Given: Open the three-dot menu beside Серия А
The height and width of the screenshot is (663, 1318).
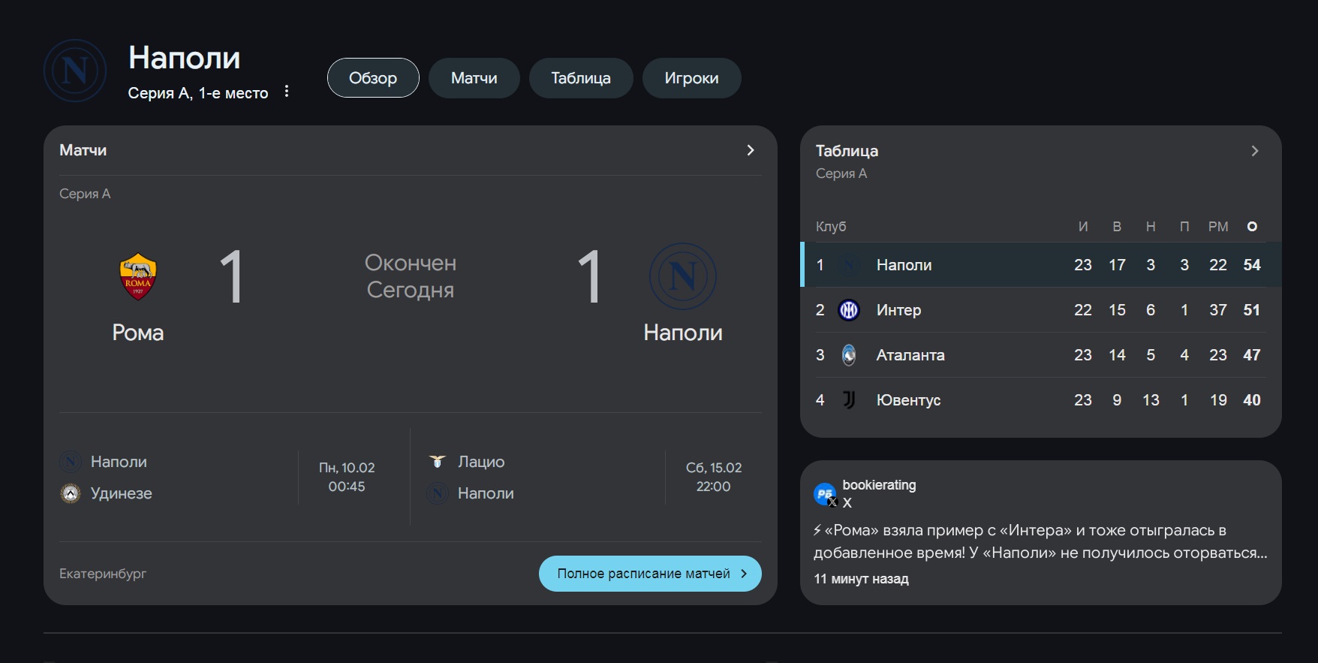Looking at the screenshot, I should 287,92.
